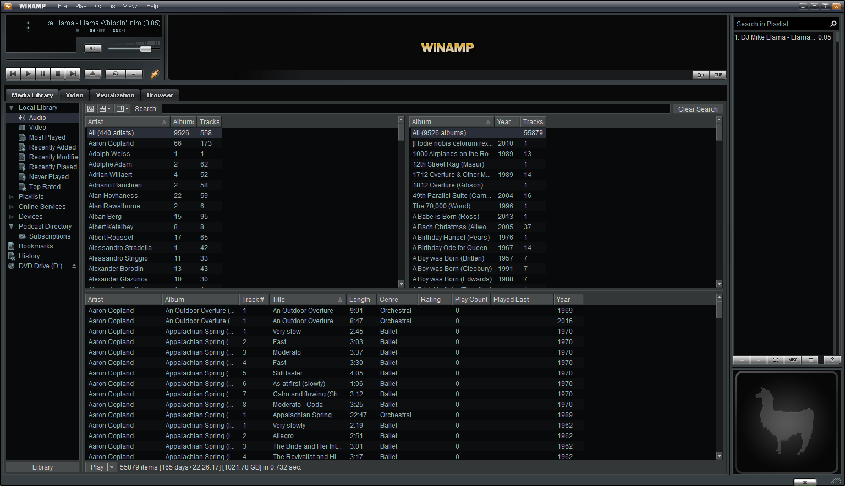
Task: Click the Library button at bottom left
Action: click(42, 467)
